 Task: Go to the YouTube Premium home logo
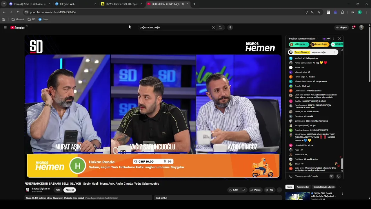tap(18, 28)
